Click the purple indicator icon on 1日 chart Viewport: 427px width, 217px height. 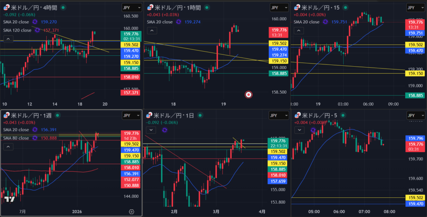coord(164,130)
